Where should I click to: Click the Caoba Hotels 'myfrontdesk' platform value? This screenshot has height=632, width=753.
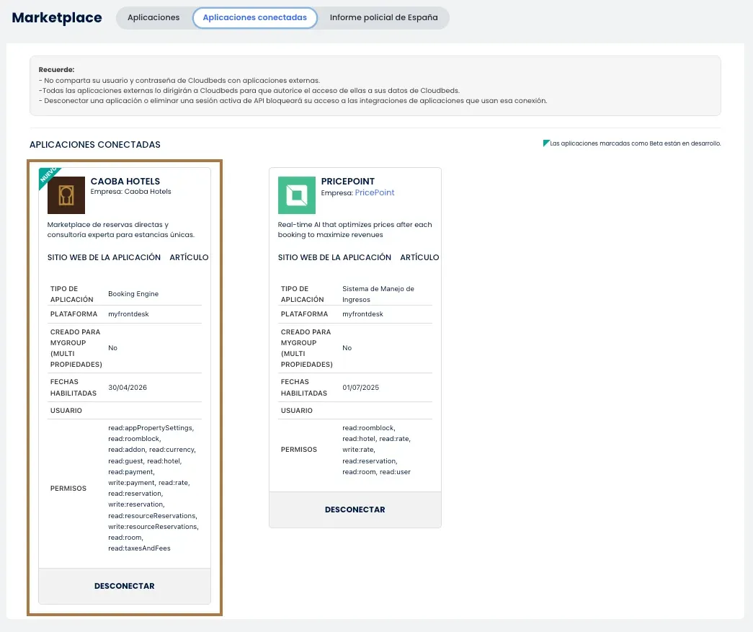coord(128,314)
